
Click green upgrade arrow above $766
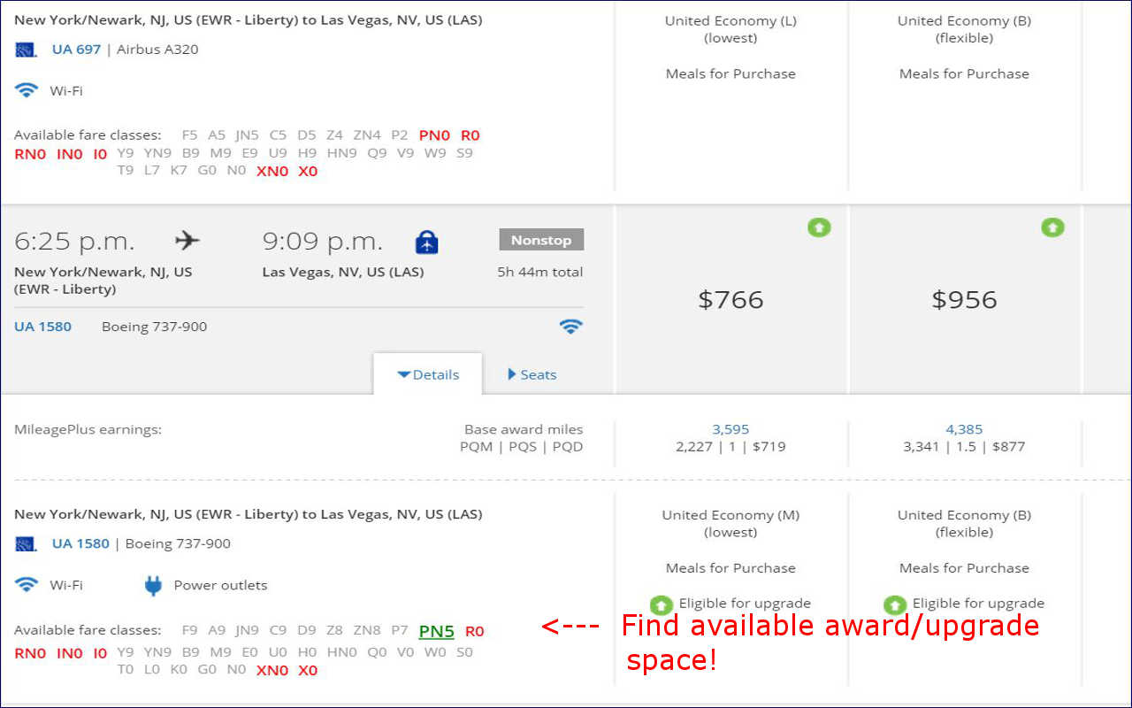819,227
